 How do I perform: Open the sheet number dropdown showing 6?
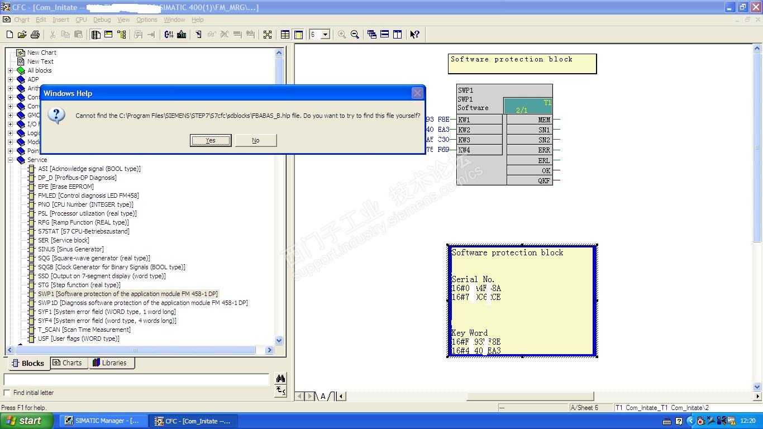click(325, 35)
